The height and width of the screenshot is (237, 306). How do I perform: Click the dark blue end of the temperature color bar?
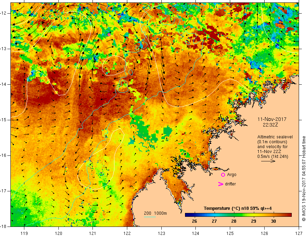pos(187,215)
